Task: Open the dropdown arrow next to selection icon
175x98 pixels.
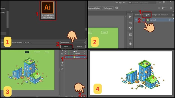Action: [x=120, y=8]
